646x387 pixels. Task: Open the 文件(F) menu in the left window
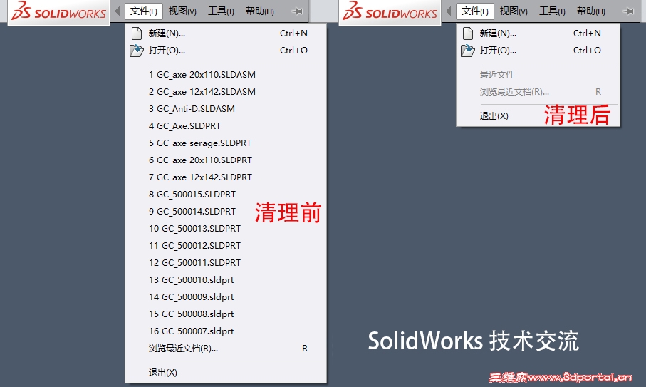[x=144, y=11]
